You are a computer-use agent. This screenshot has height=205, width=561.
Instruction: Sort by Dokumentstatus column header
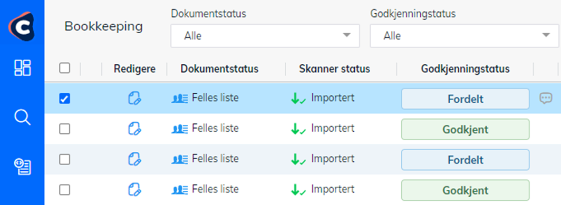(x=219, y=69)
